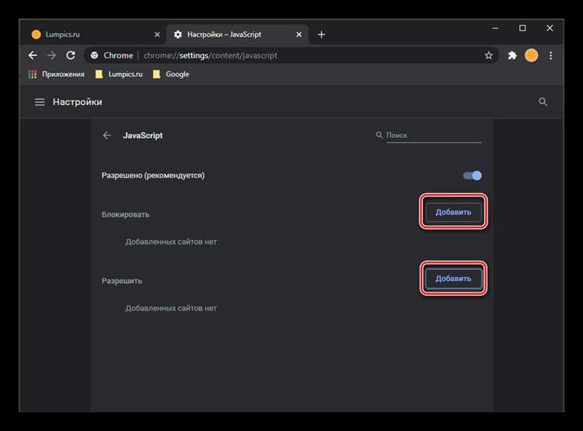The image size is (583, 431).
Task: Close the Chrome window
Action: [x=550, y=28]
